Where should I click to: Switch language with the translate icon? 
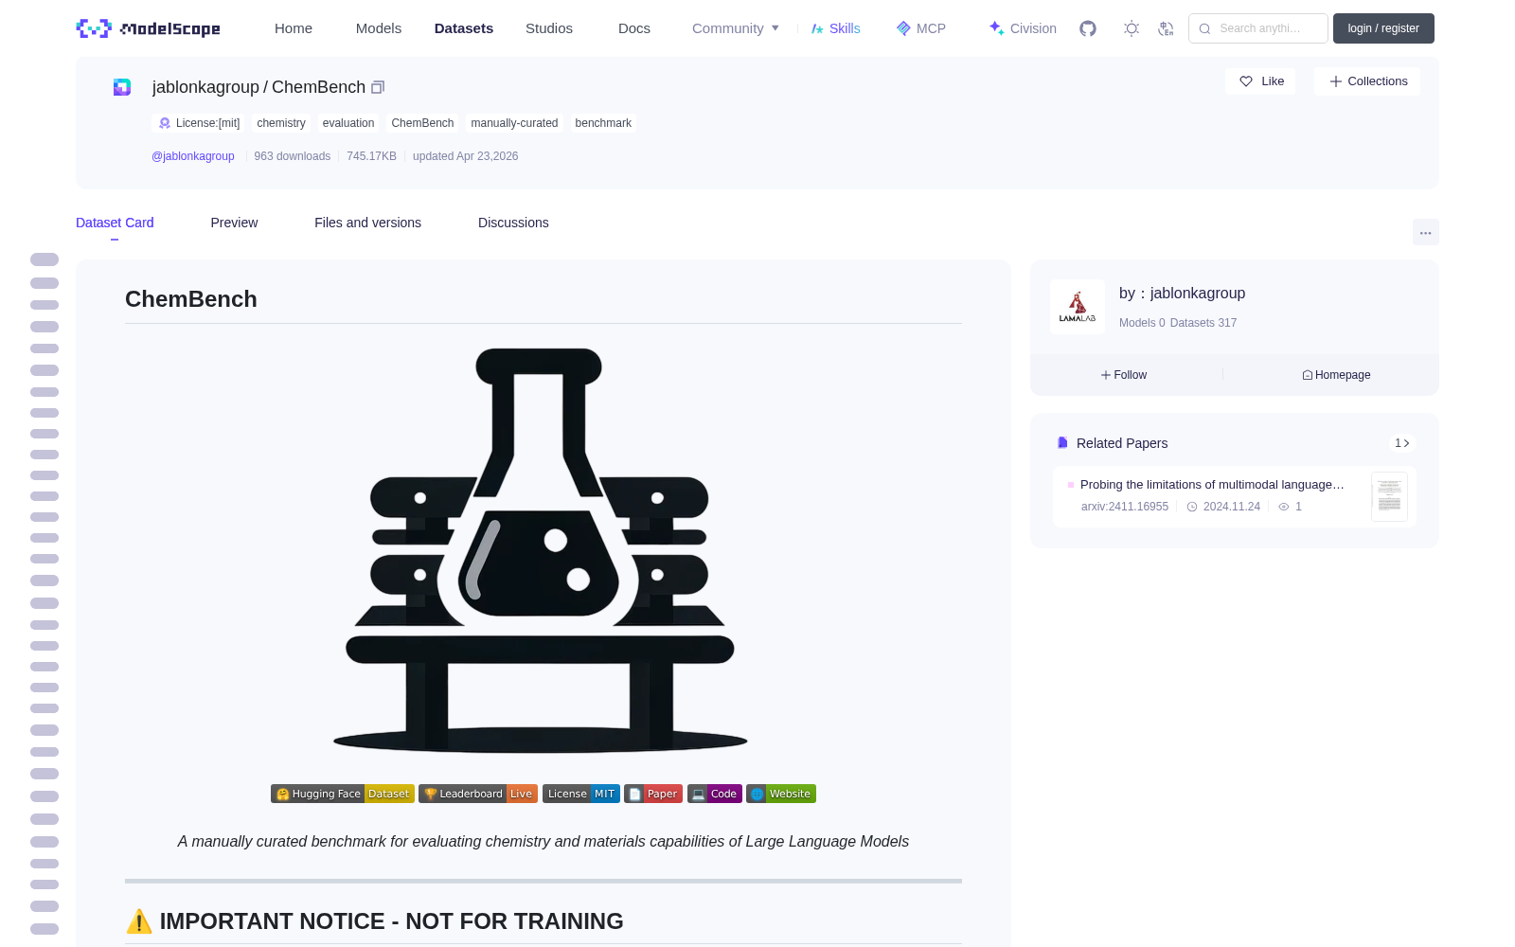pyautogui.click(x=1166, y=28)
